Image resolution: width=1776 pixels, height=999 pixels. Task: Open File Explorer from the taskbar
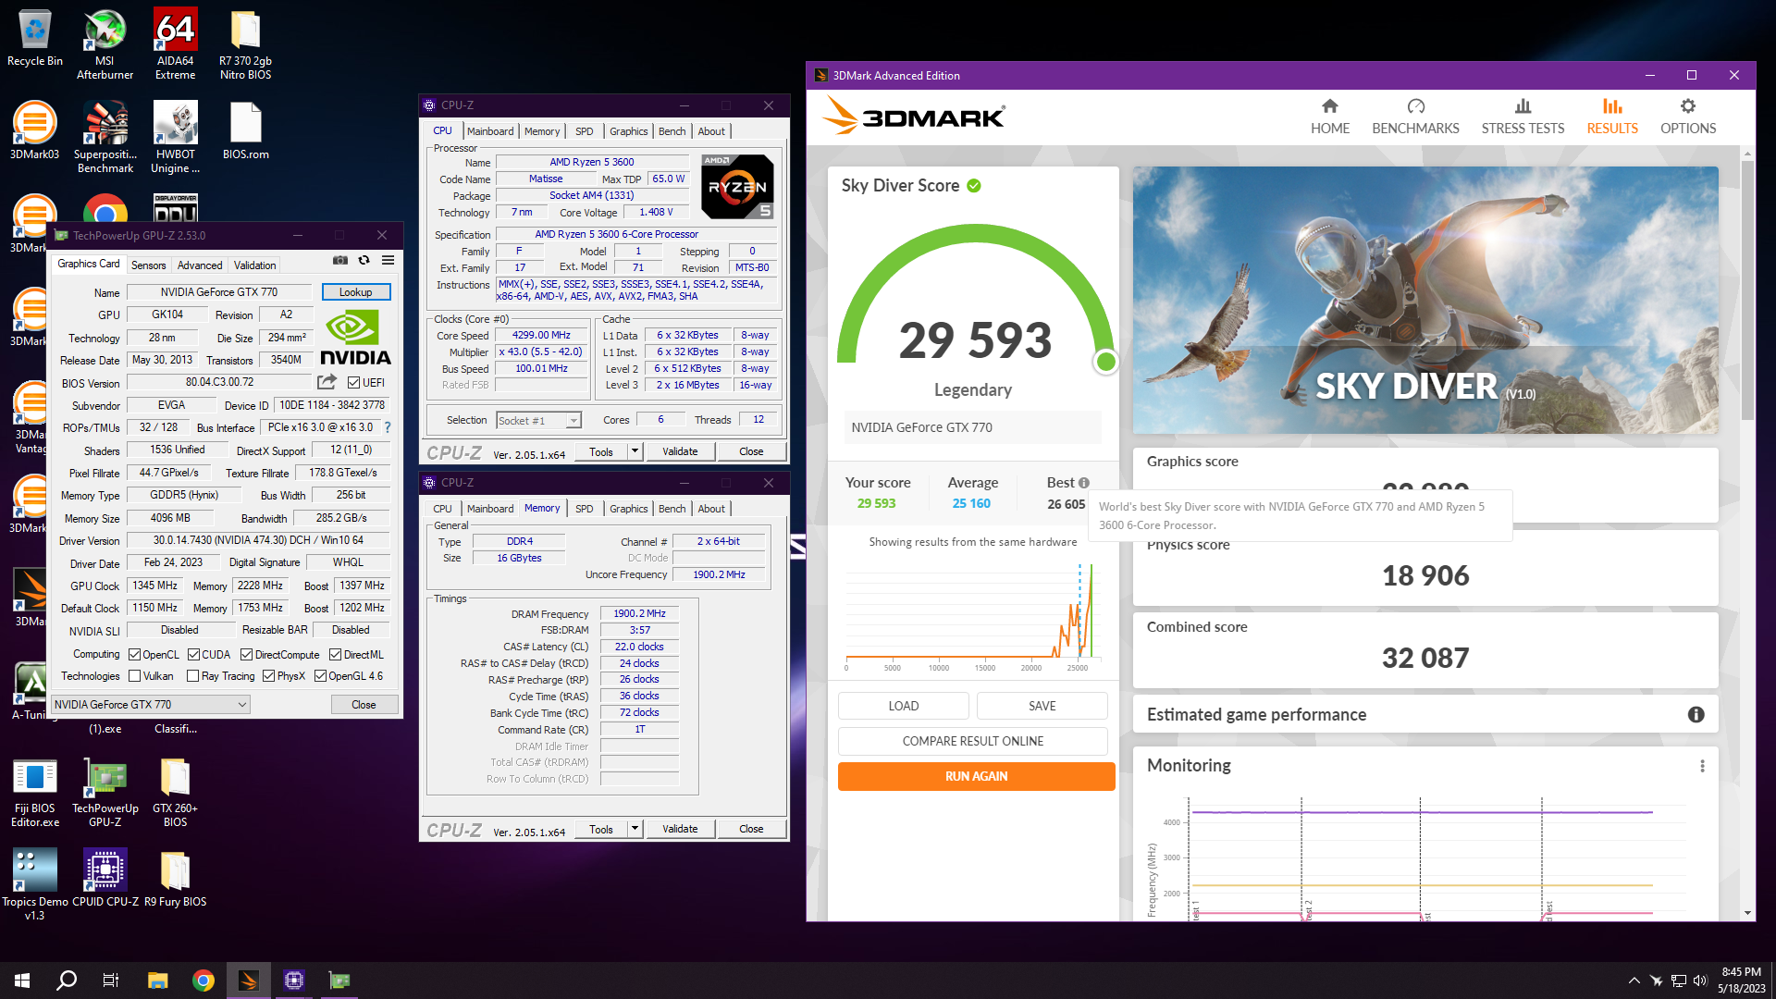coord(157,980)
